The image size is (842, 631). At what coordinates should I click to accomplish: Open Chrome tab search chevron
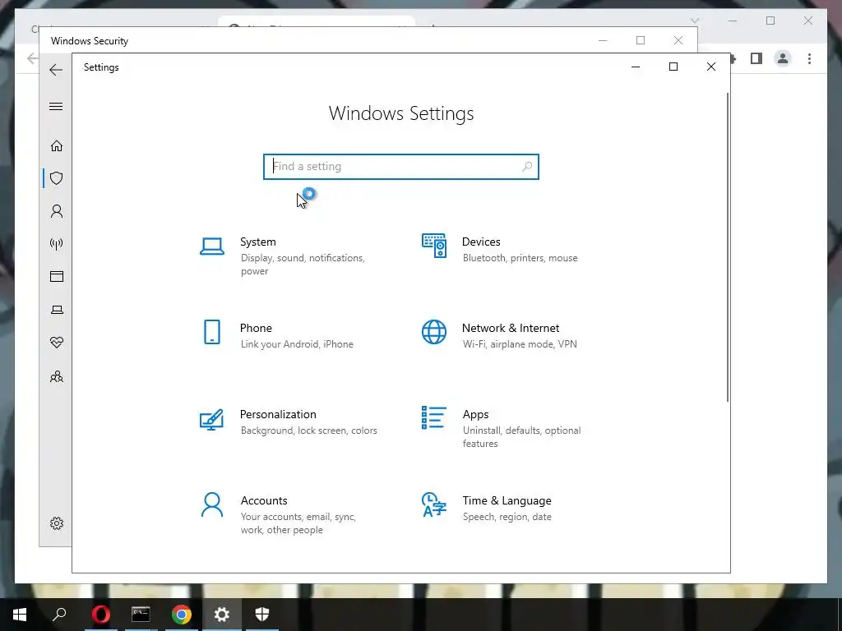(694, 21)
